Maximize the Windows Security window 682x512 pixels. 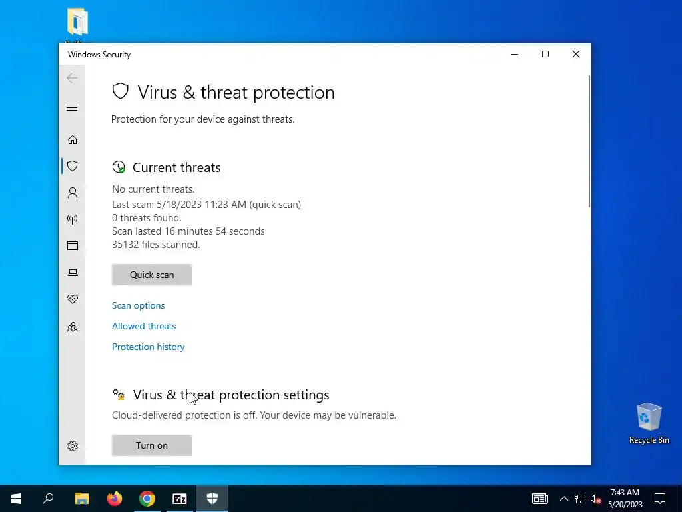coord(545,54)
